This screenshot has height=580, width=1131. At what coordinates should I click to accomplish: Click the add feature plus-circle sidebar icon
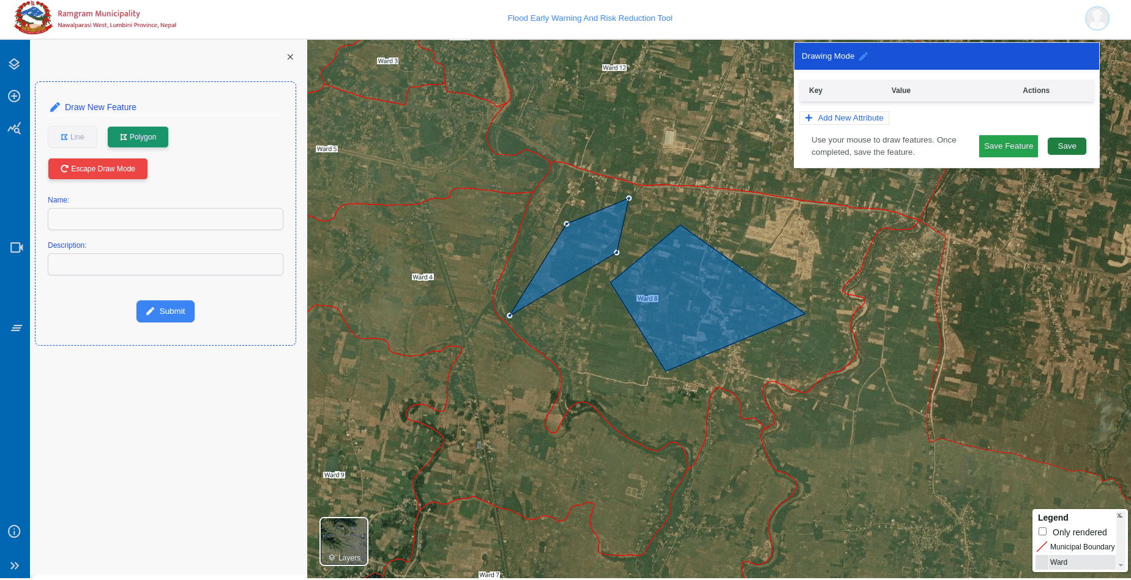click(14, 96)
